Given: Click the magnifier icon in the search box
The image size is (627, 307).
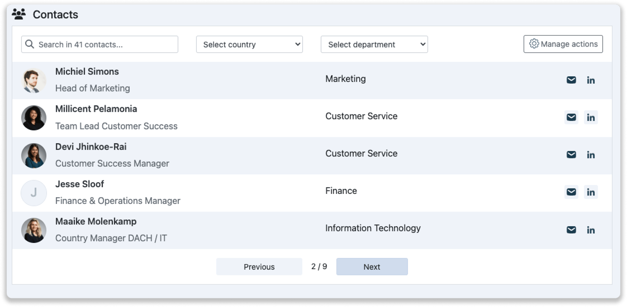Looking at the screenshot, I should (x=29, y=44).
